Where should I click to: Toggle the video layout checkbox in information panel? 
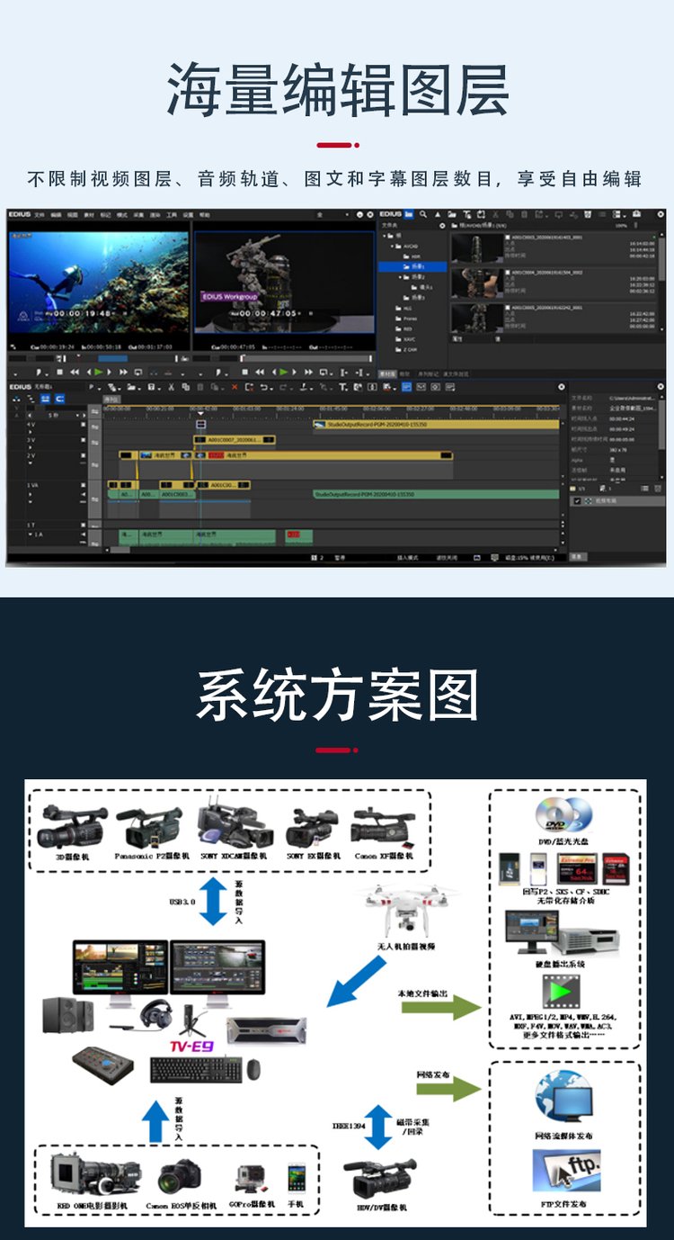tap(577, 500)
